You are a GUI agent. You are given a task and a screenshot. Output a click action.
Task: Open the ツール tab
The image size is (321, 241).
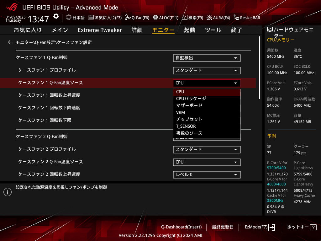click(213, 30)
